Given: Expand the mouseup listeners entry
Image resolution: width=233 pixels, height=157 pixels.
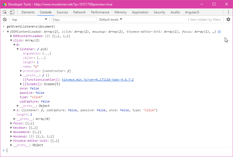Looking at the screenshot, I should point(11,137).
